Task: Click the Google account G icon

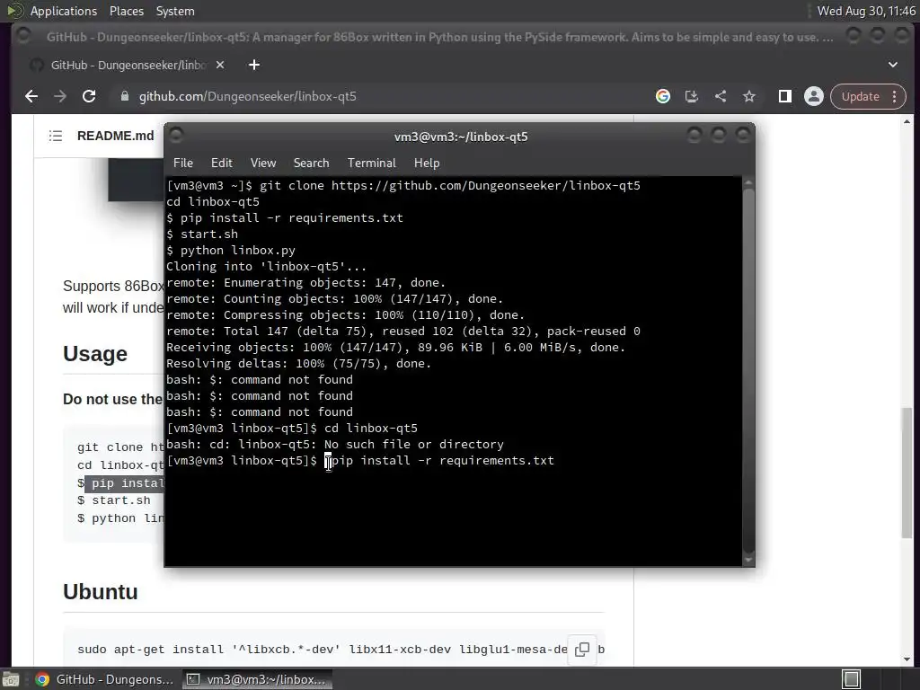Action: point(663,96)
